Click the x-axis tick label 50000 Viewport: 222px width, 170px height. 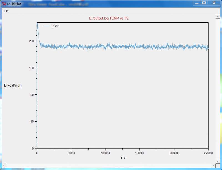tap(71, 153)
